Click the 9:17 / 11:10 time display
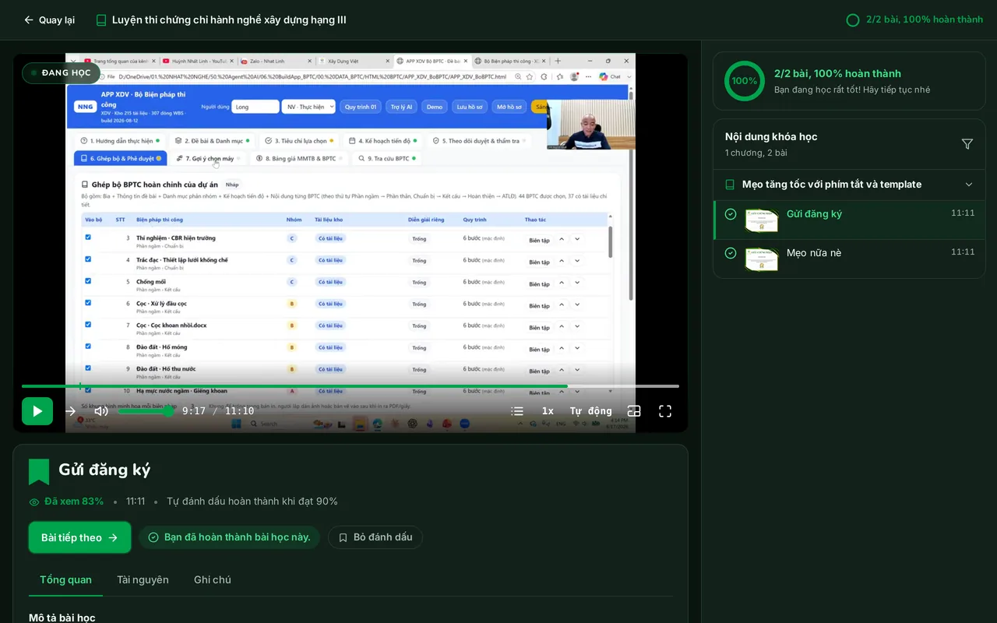Image resolution: width=997 pixels, height=623 pixels. [x=218, y=411]
